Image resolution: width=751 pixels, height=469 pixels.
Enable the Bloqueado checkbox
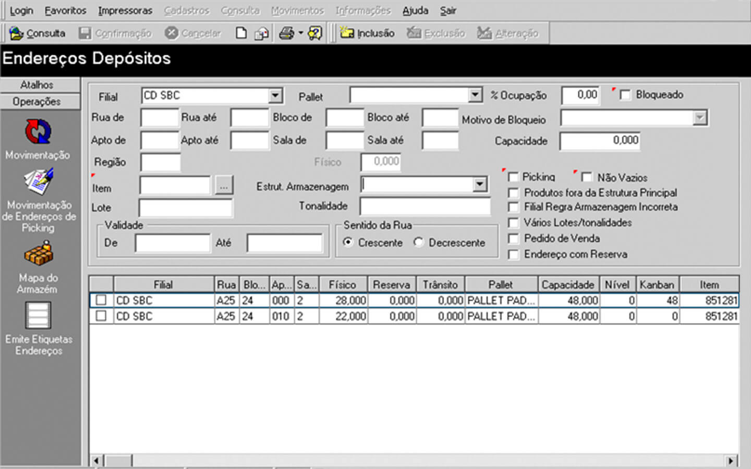[x=625, y=95]
